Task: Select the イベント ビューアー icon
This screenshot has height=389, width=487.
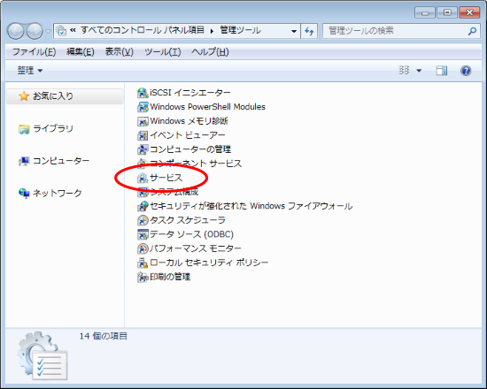Action: point(143,135)
